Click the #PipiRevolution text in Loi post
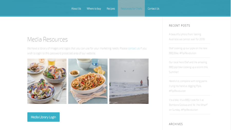Screen dimensions: 231x130 tap(177, 91)
